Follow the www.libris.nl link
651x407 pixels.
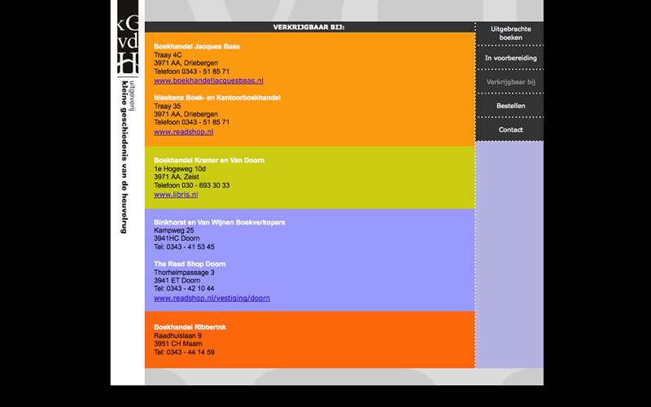pos(176,195)
